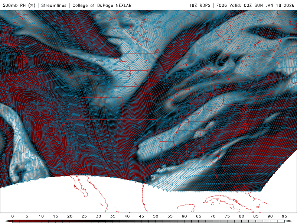297x223 pixels.
Task: Click the "Valid: 00Z SUN JAN 18 2026" text
Action: point(262,5)
